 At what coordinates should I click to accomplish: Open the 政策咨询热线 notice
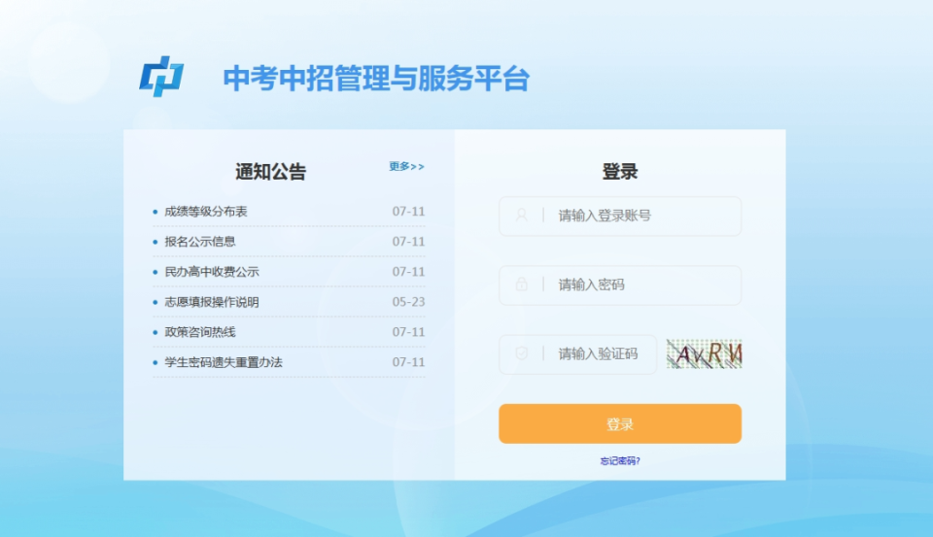(x=200, y=332)
